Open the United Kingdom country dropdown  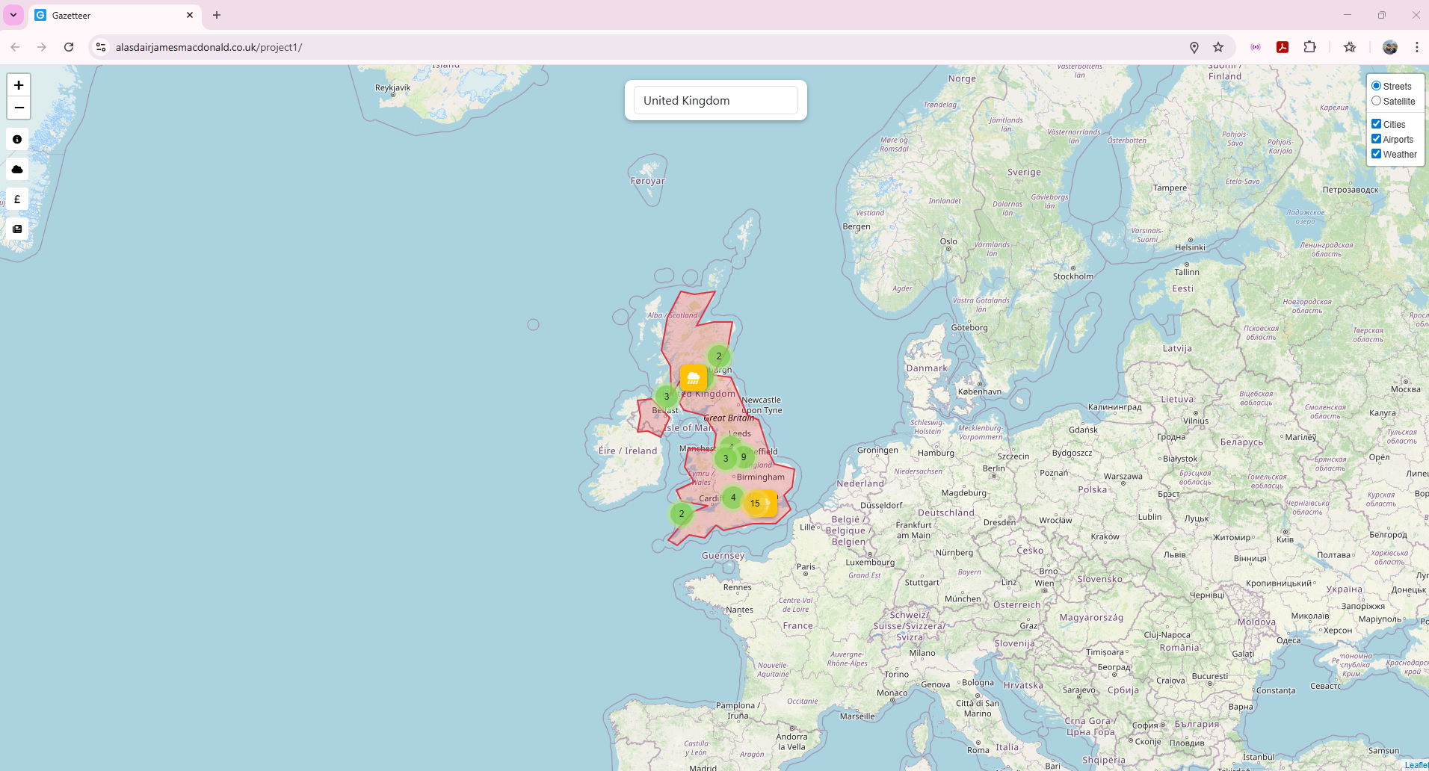pos(716,100)
